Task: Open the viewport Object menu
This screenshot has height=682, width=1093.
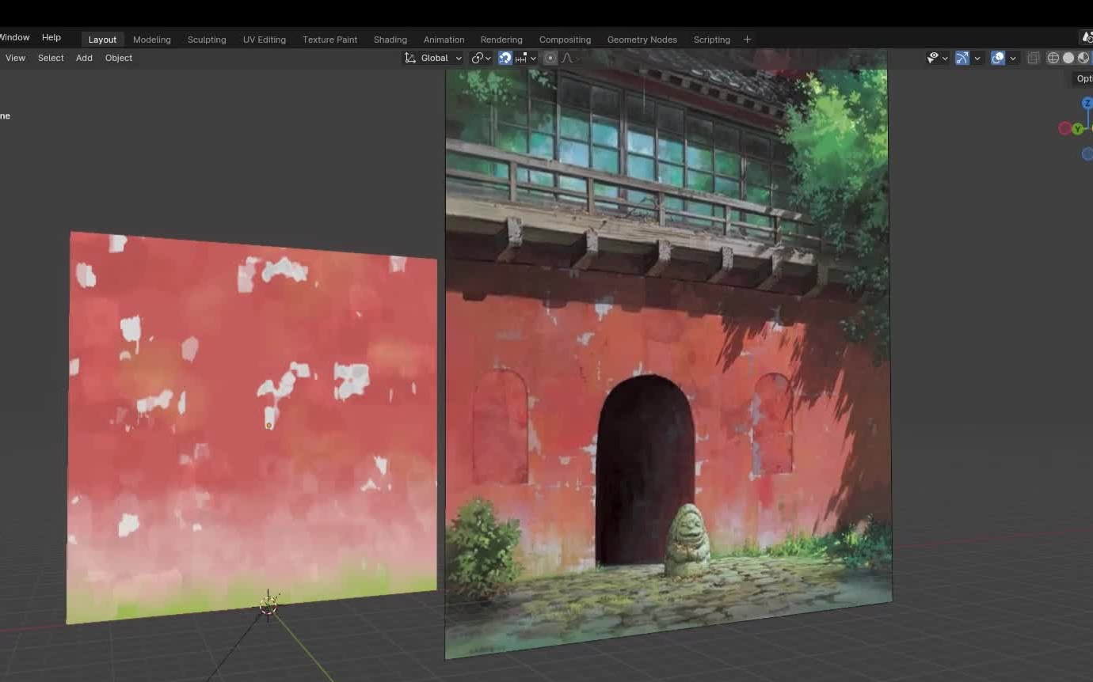Action: [119, 58]
